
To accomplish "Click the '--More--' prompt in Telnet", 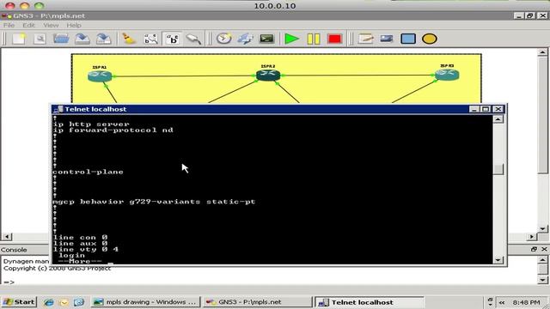I will coord(80,261).
